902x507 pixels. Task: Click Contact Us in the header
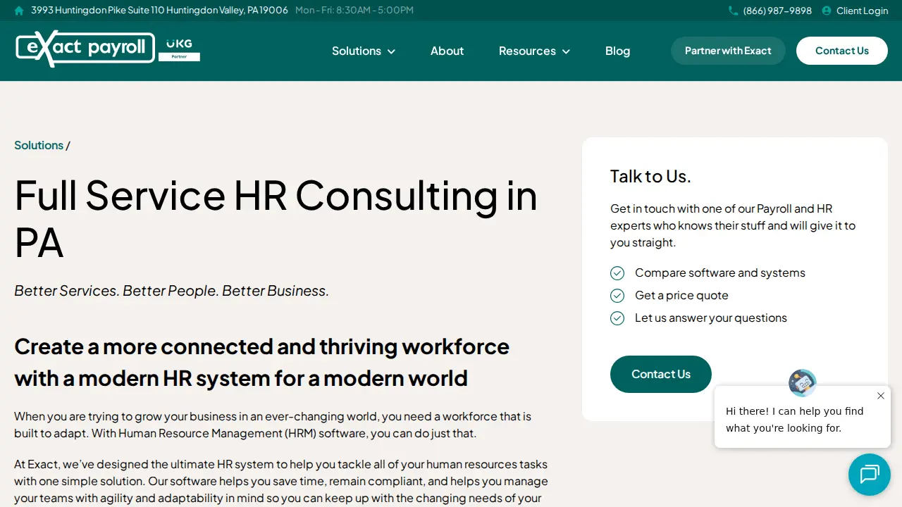(842, 51)
